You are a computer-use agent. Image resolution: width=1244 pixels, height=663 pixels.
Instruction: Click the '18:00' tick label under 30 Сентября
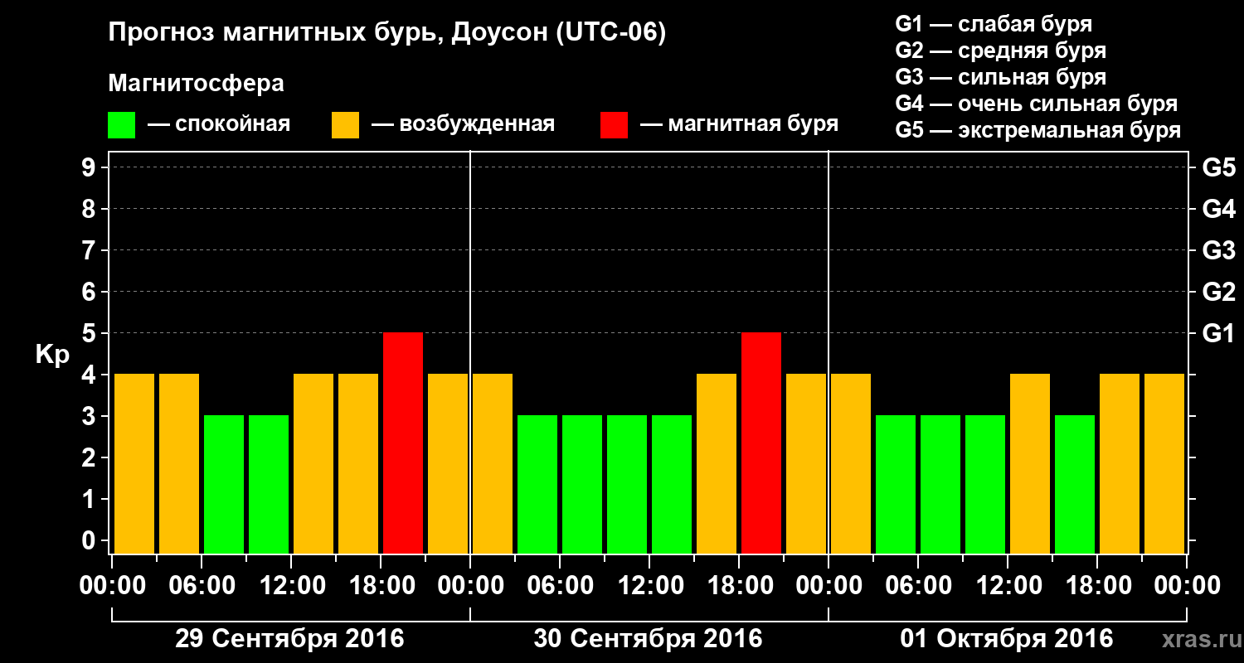740,586
